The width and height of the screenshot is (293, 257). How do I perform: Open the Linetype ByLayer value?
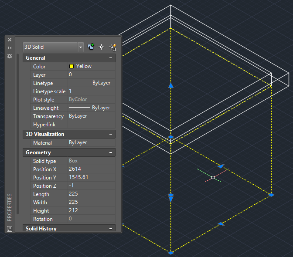click(x=92, y=83)
